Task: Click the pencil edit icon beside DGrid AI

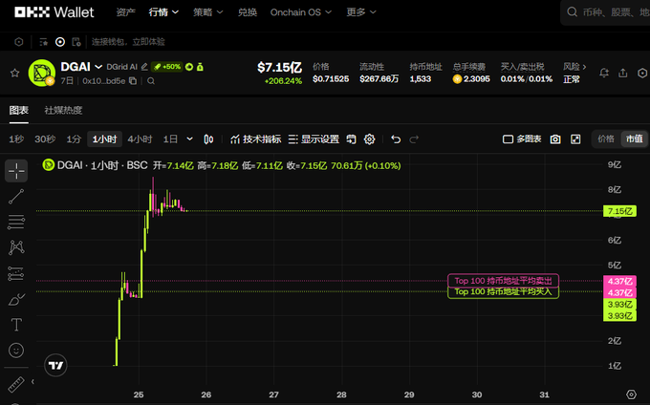Action: click(x=144, y=67)
